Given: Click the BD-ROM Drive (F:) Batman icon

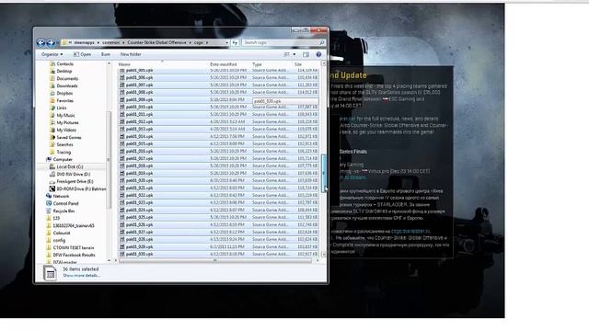Looking at the screenshot, I should (x=52, y=188).
